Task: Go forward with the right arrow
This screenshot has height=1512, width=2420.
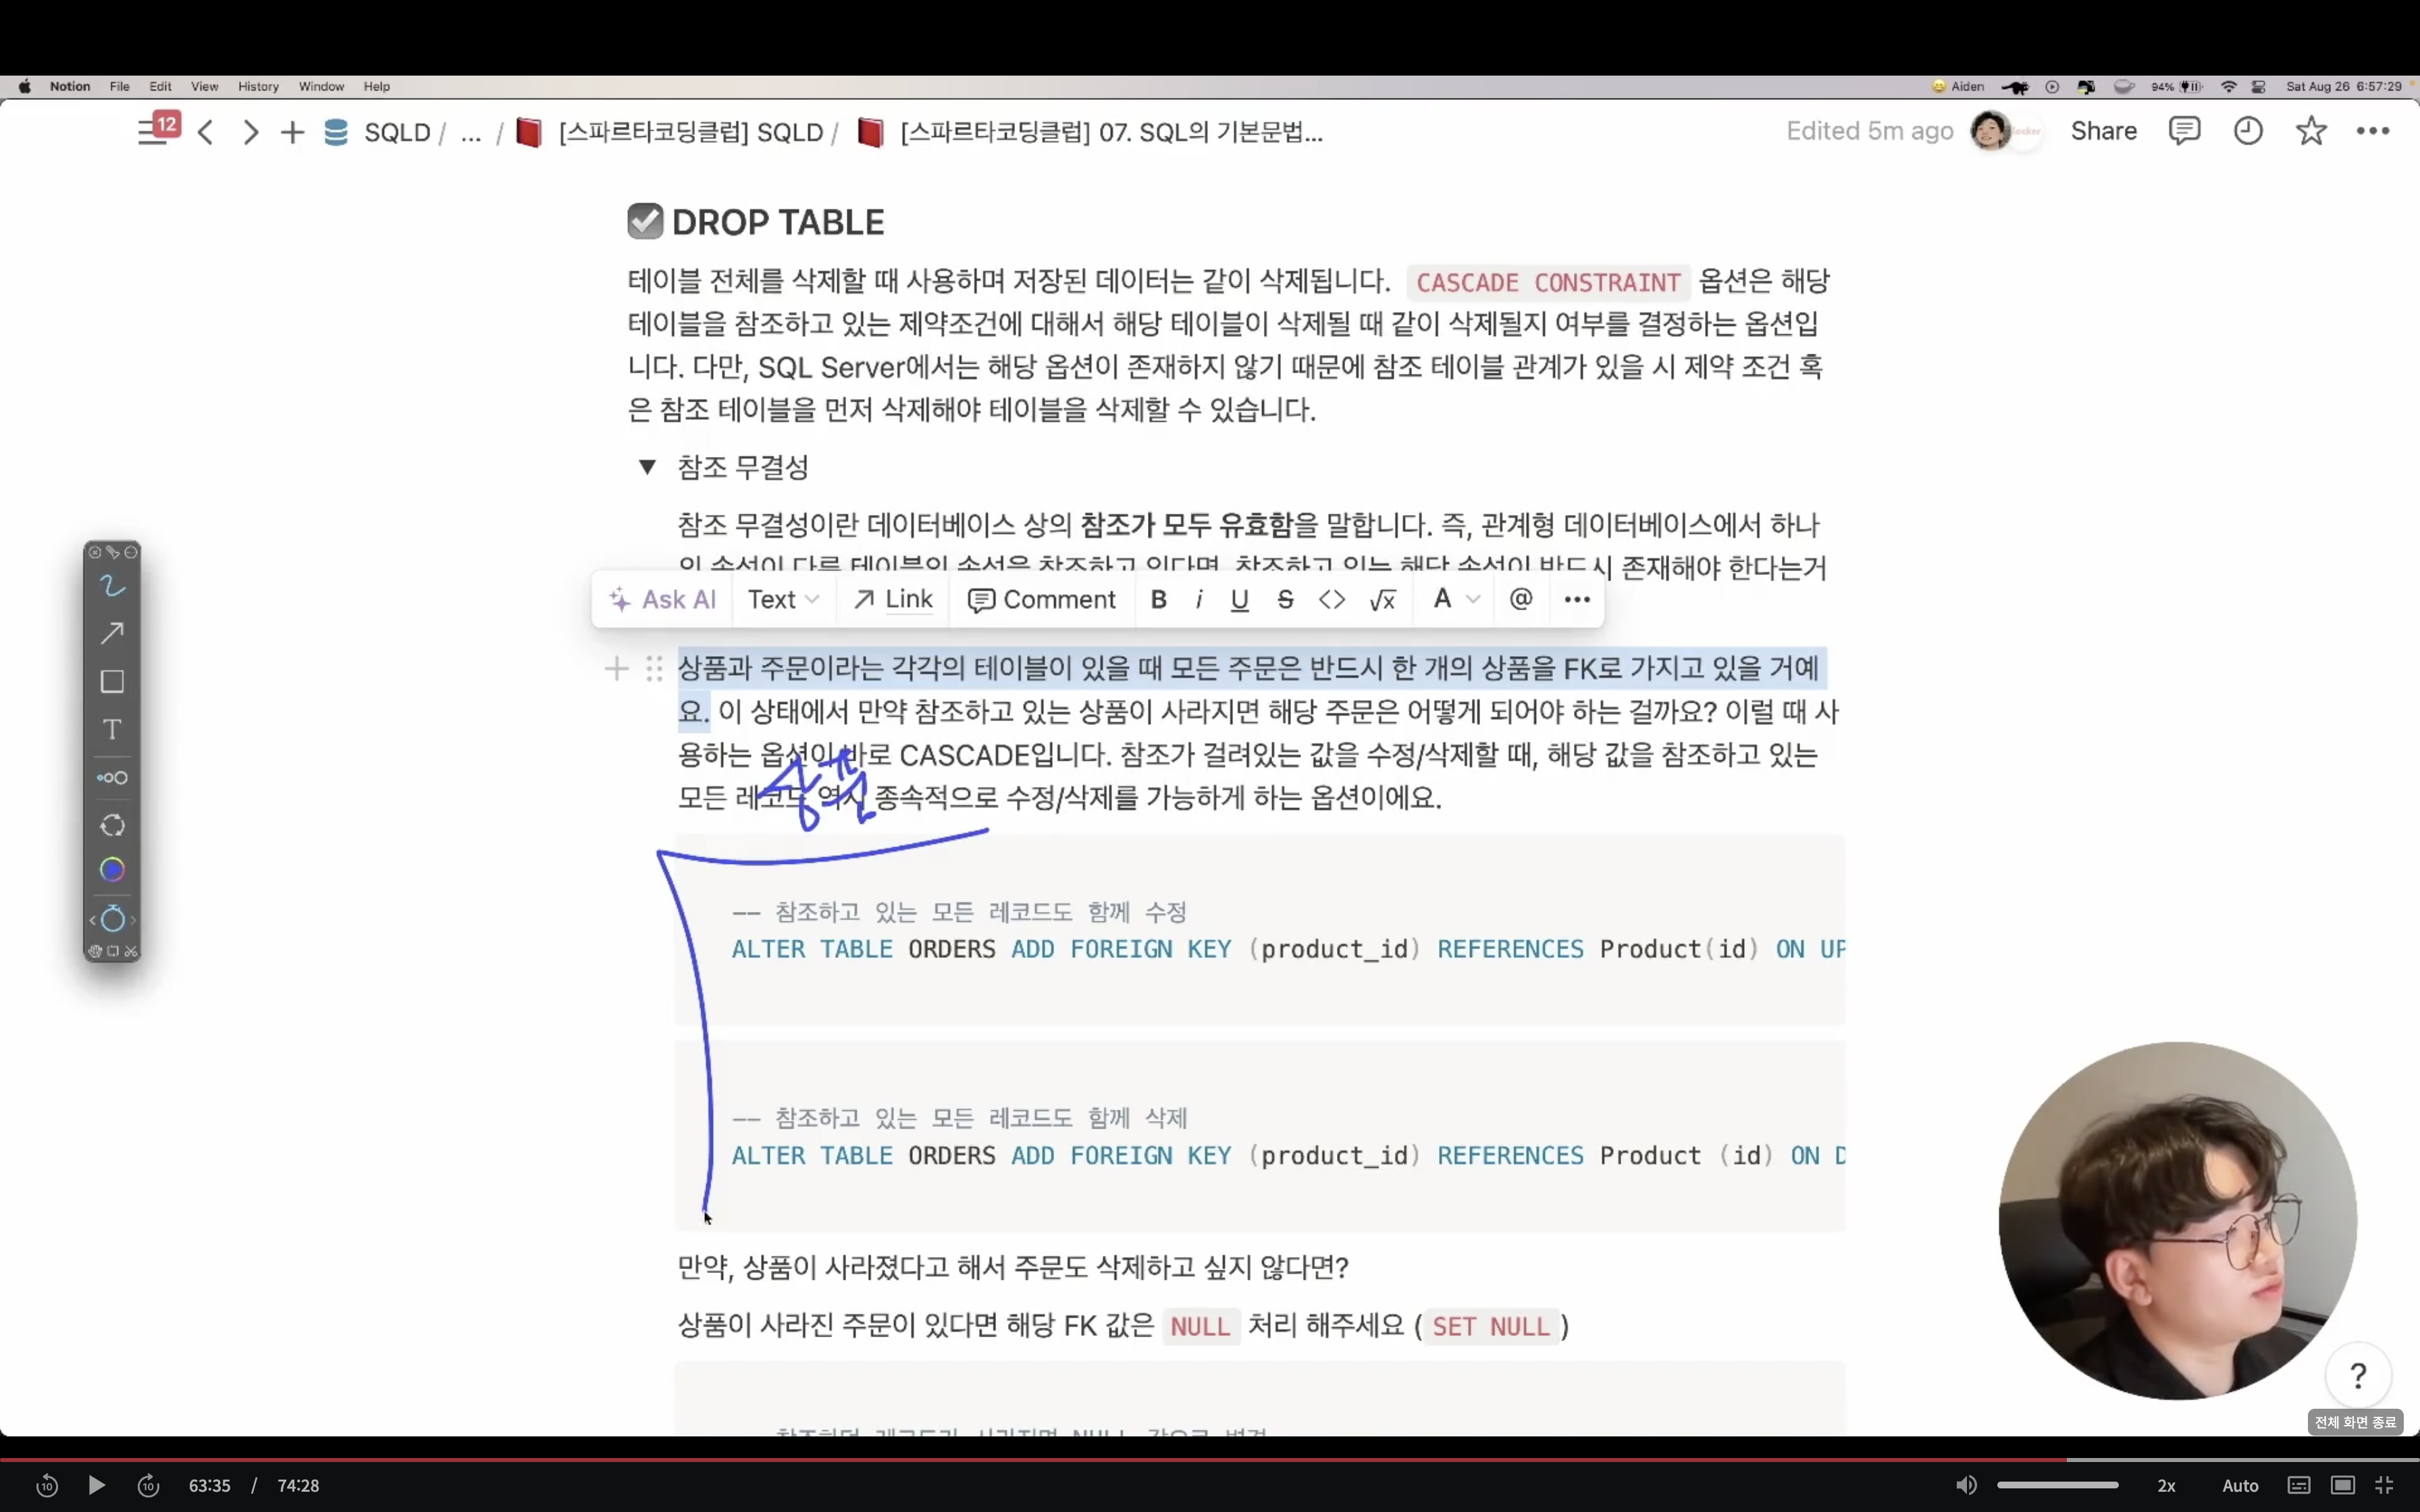Action: [x=251, y=132]
